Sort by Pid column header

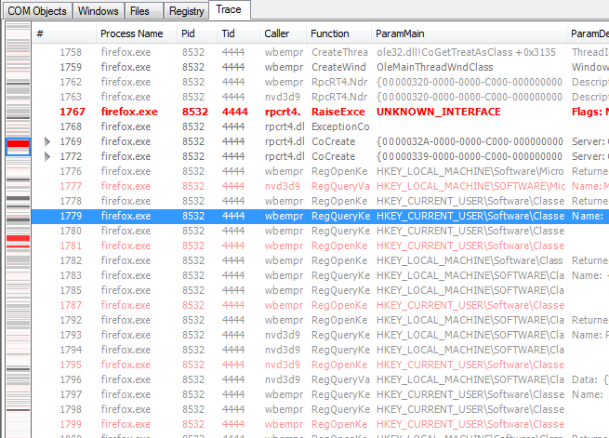[197, 33]
